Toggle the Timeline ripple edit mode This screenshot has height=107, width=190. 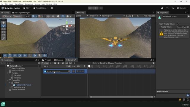pyautogui.click(x=74, y=66)
